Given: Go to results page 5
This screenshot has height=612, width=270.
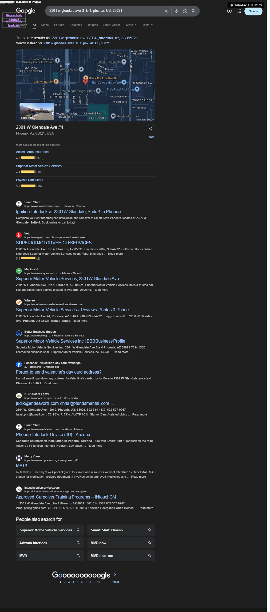Looking at the screenshot, I should (78, 582).
